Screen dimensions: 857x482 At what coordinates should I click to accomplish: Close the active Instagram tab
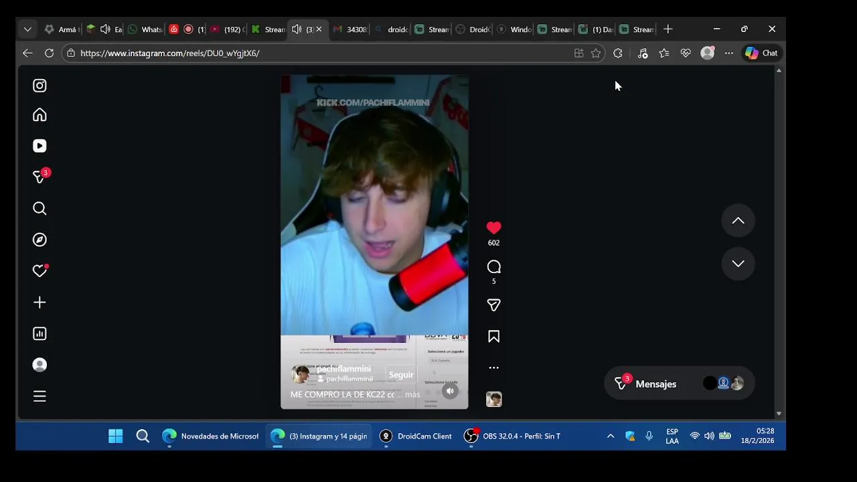pyautogui.click(x=319, y=29)
